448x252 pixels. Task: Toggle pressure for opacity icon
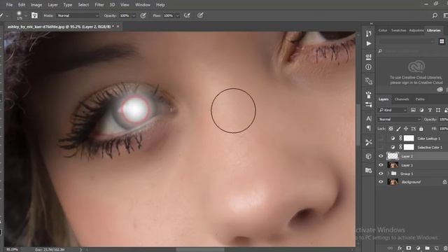(143, 15)
